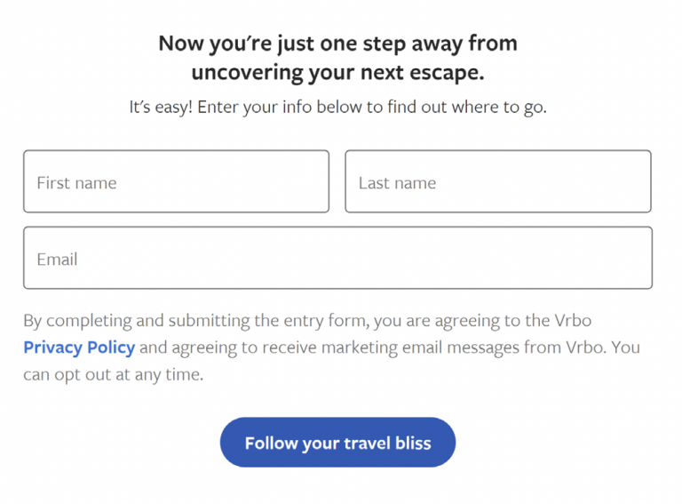This screenshot has width=682, height=504.
Task: Click the 'First name' placeholder text
Action: (x=76, y=183)
